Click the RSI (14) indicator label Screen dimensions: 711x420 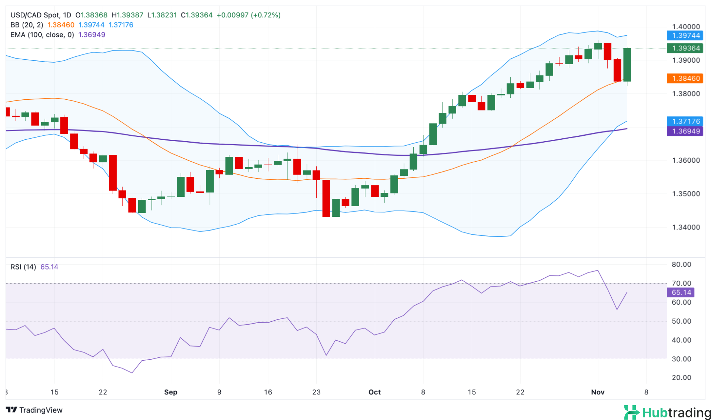(23, 267)
